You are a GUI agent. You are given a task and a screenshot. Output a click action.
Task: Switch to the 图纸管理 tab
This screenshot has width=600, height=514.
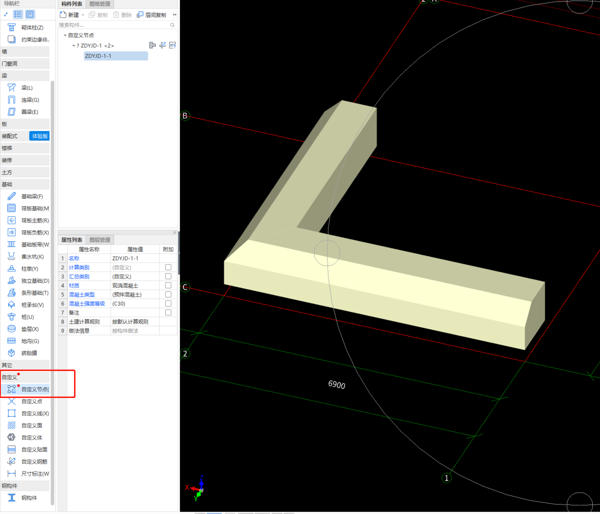[x=100, y=4]
